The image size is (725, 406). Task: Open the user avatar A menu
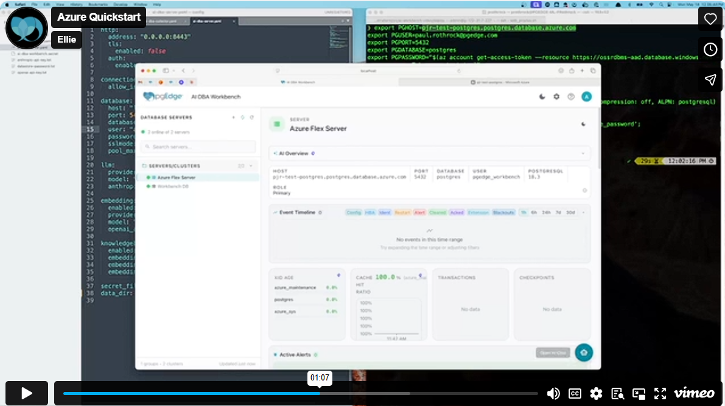click(586, 97)
